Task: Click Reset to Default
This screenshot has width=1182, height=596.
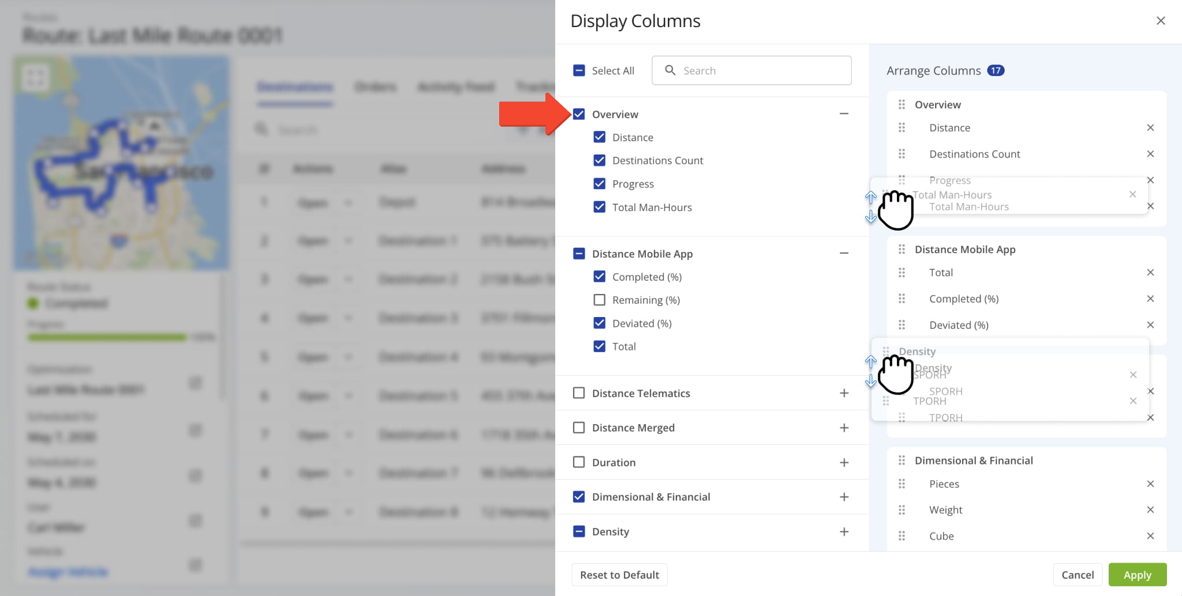Action: 619,575
